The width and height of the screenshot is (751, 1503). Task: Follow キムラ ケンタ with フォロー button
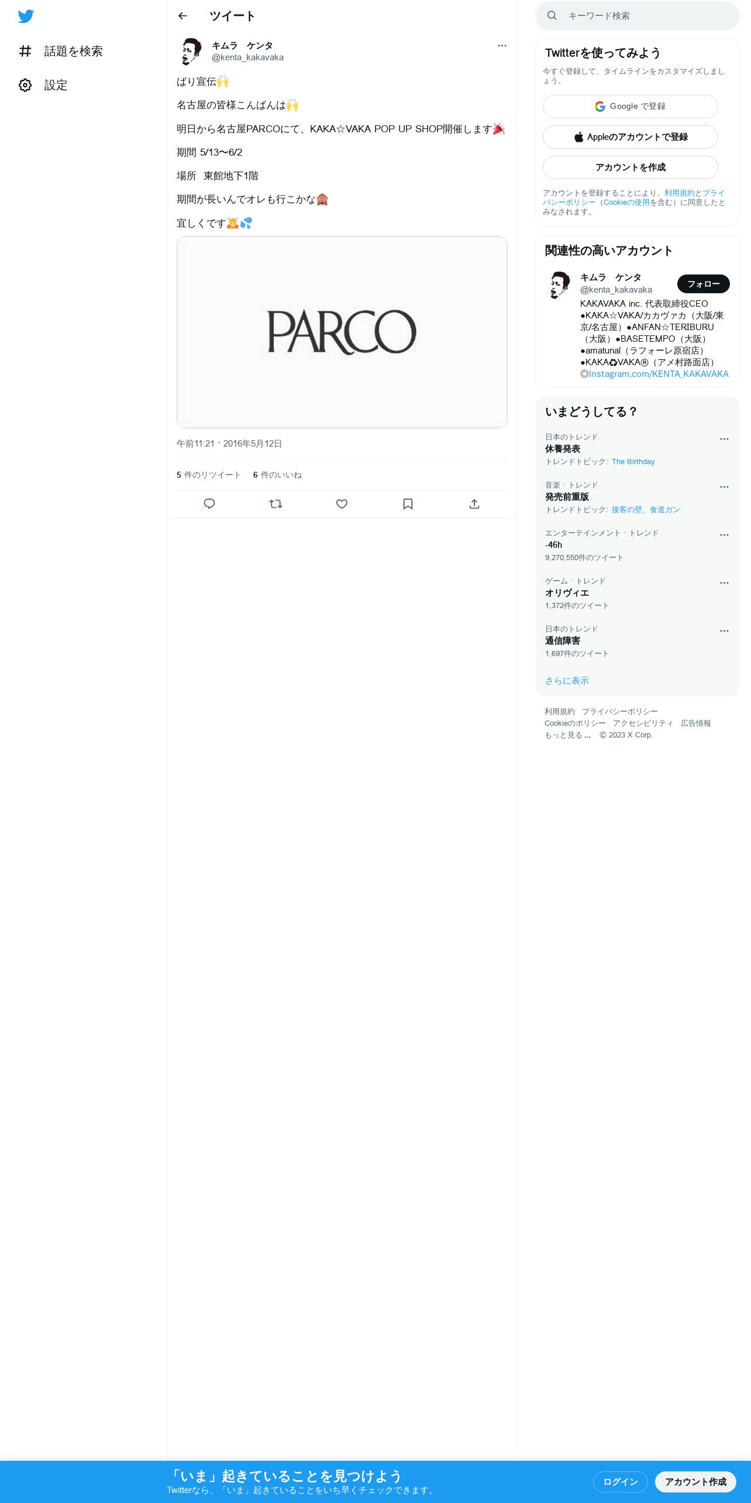[704, 284]
